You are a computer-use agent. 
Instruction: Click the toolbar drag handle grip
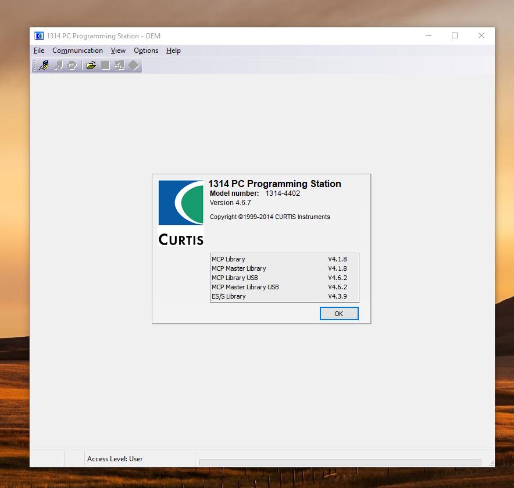pos(34,66)
